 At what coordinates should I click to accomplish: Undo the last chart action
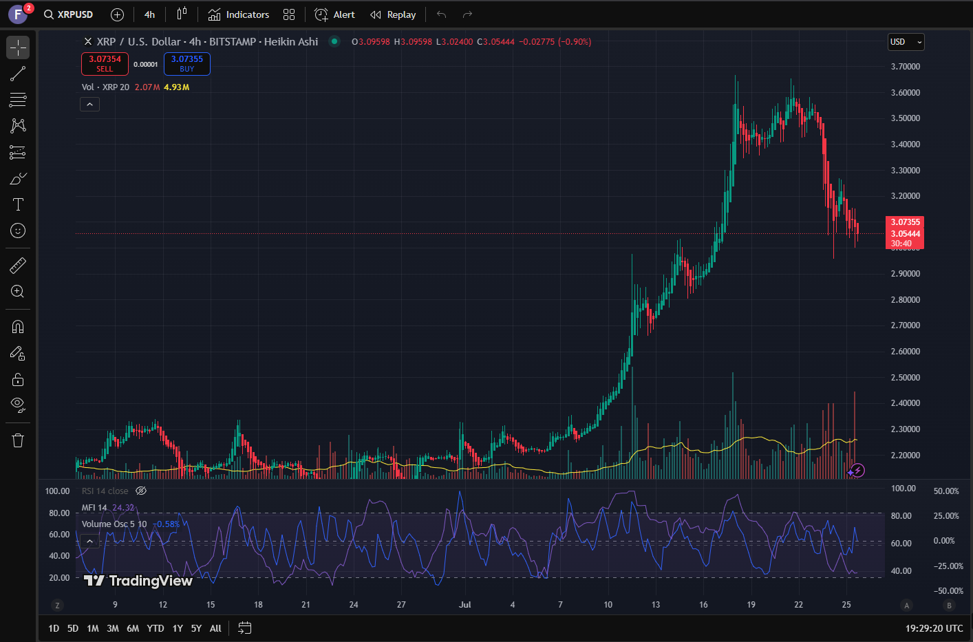point(442,14)
